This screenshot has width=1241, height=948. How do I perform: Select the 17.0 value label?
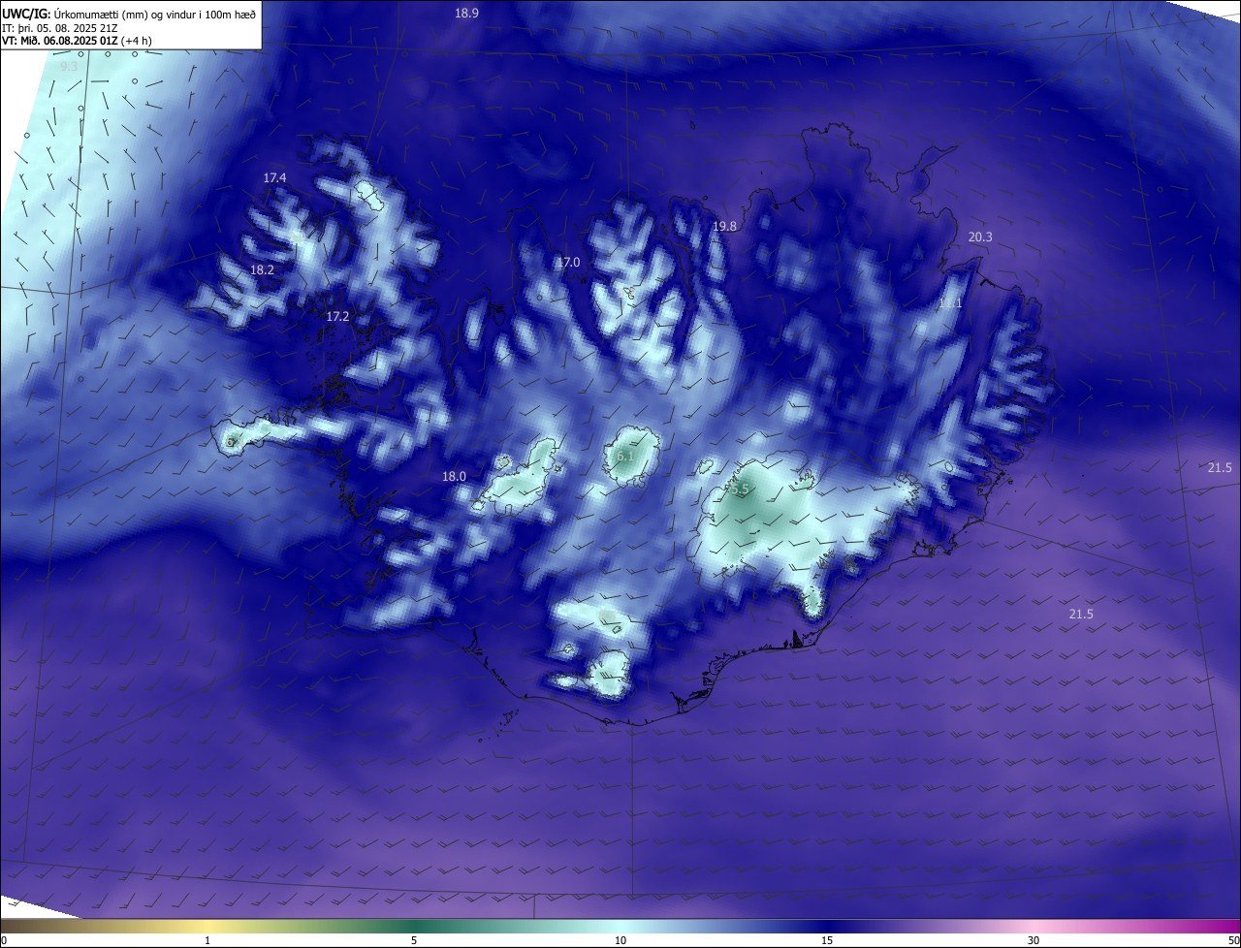click(568, 262)
